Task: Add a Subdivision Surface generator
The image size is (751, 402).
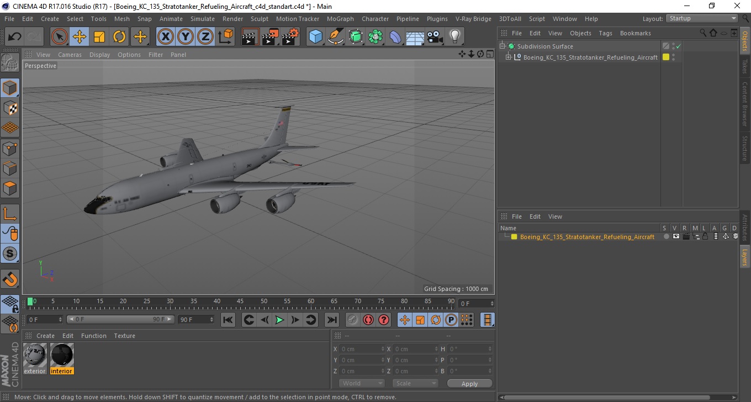Action: (356, 37)
